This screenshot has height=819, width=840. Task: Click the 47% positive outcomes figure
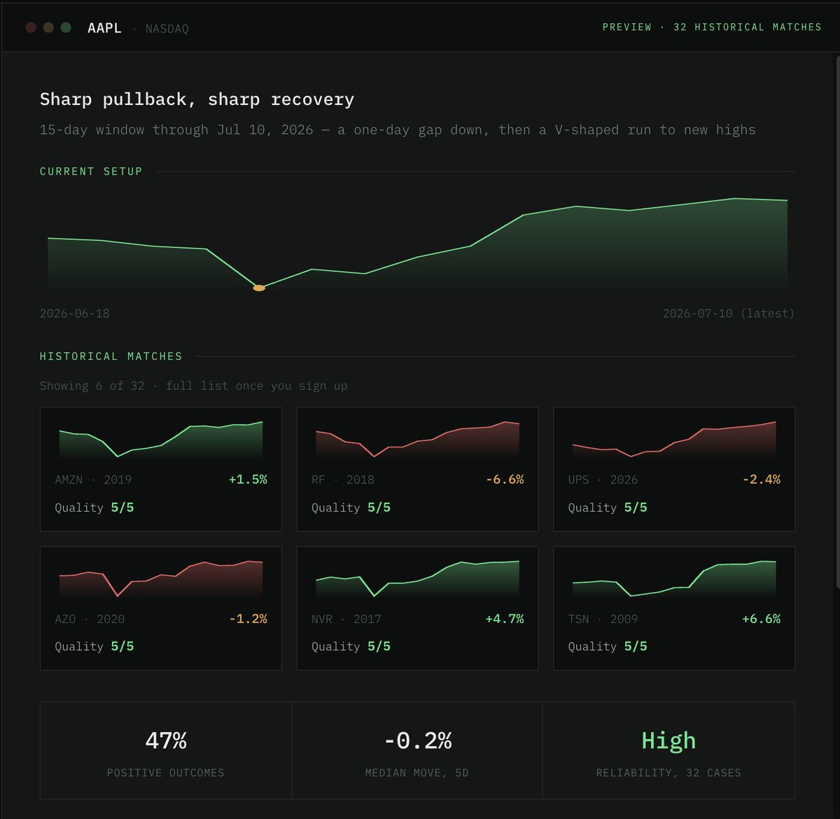click(x=166, y=741)
